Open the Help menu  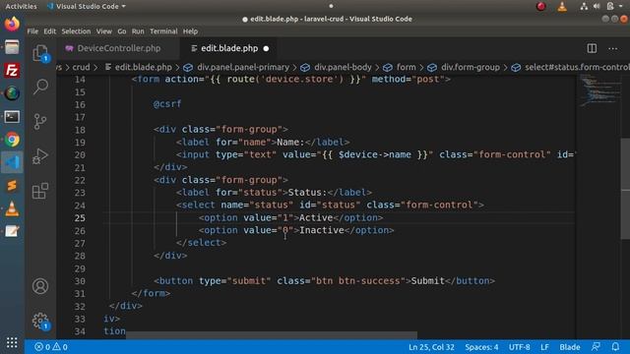(190, 31)
